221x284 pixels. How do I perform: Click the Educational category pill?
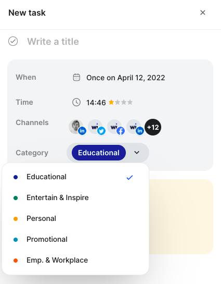click(x=99, y=153)
